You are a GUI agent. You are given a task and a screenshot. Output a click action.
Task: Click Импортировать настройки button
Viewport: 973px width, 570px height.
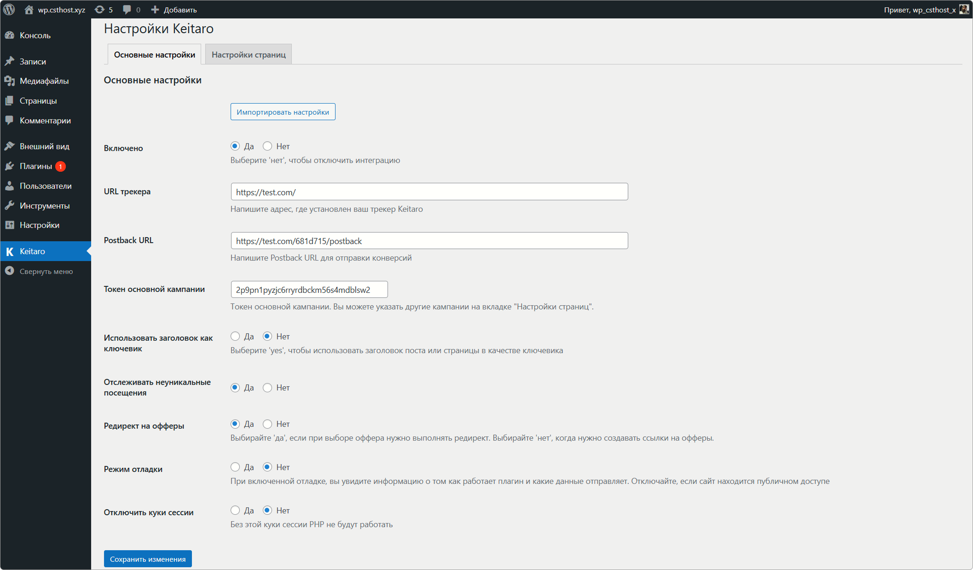[283, 112]
